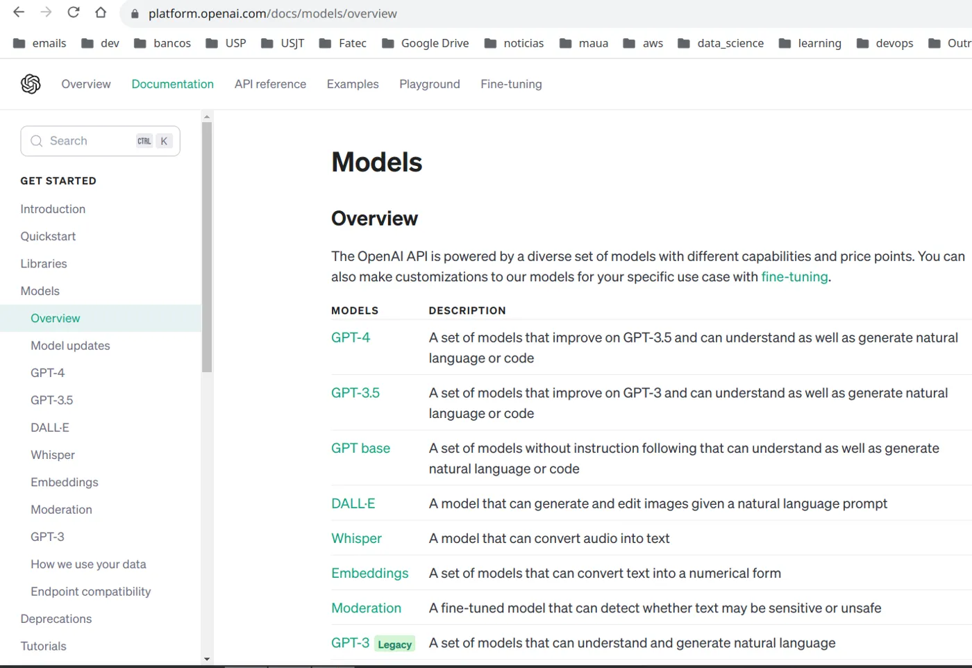Click the browser forward arrow
Viewport: 972px width, 668px height.
(x=46, y=12)
